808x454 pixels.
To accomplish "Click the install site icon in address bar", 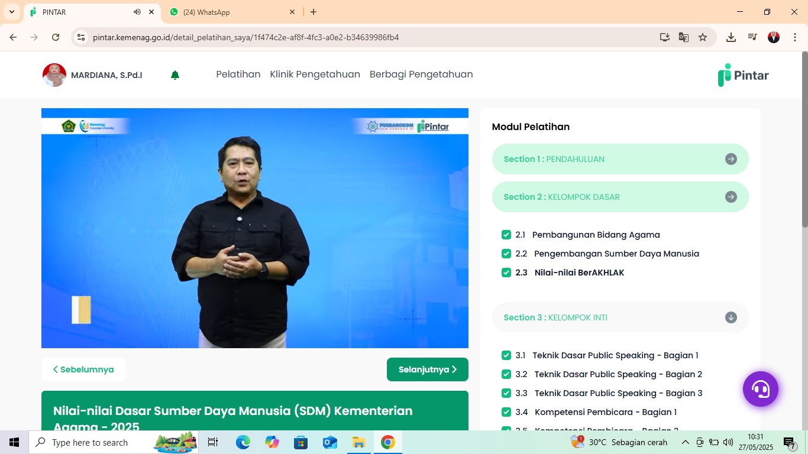I will [x=665, y=37].
